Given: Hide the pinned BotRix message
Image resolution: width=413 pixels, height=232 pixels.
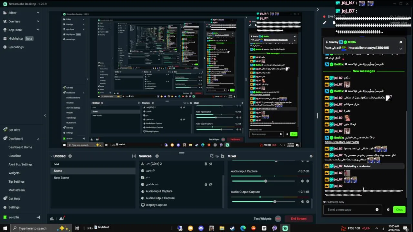Looking at the screenshot, I should point(401,42).
